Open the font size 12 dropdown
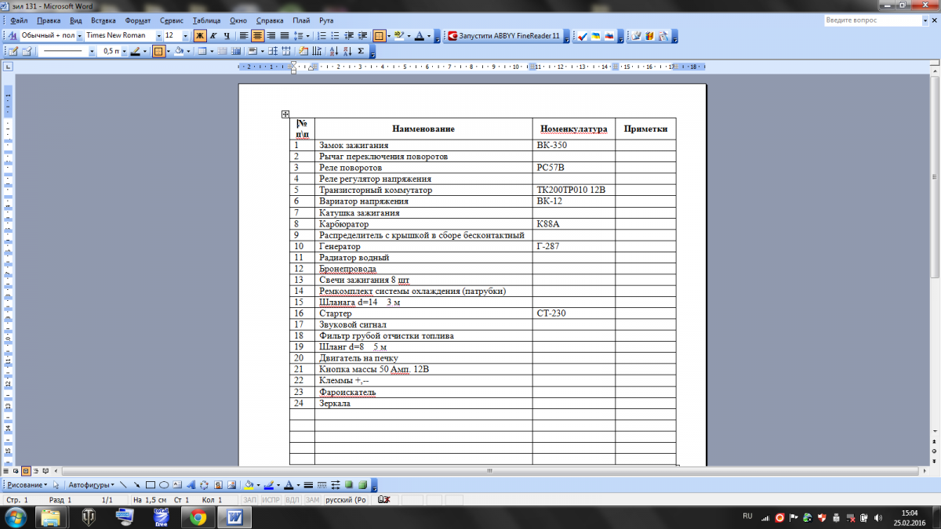The height and width of the screenshot is (529, 941). tap(185, 36)
